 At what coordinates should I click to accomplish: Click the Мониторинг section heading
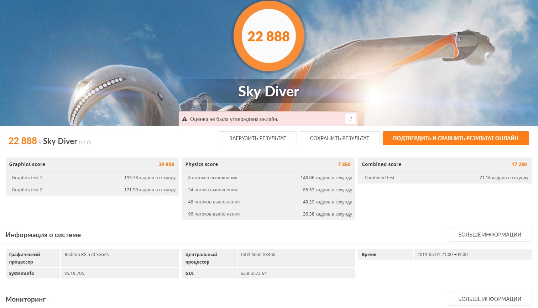pyautogui.click(x=26, y=299)
